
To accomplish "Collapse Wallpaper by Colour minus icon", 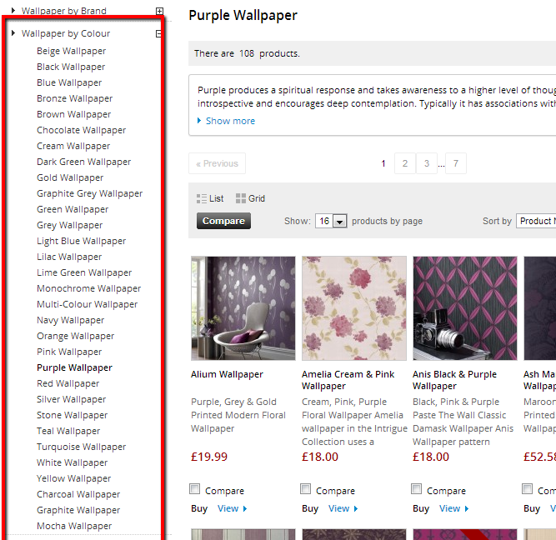I will 159,33.
